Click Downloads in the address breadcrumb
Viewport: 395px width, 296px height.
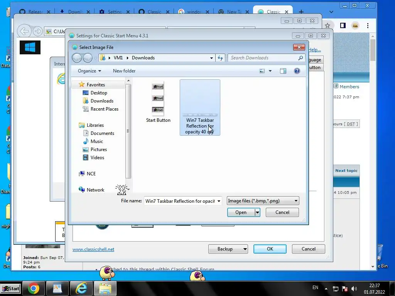click(x=143, y=58)
